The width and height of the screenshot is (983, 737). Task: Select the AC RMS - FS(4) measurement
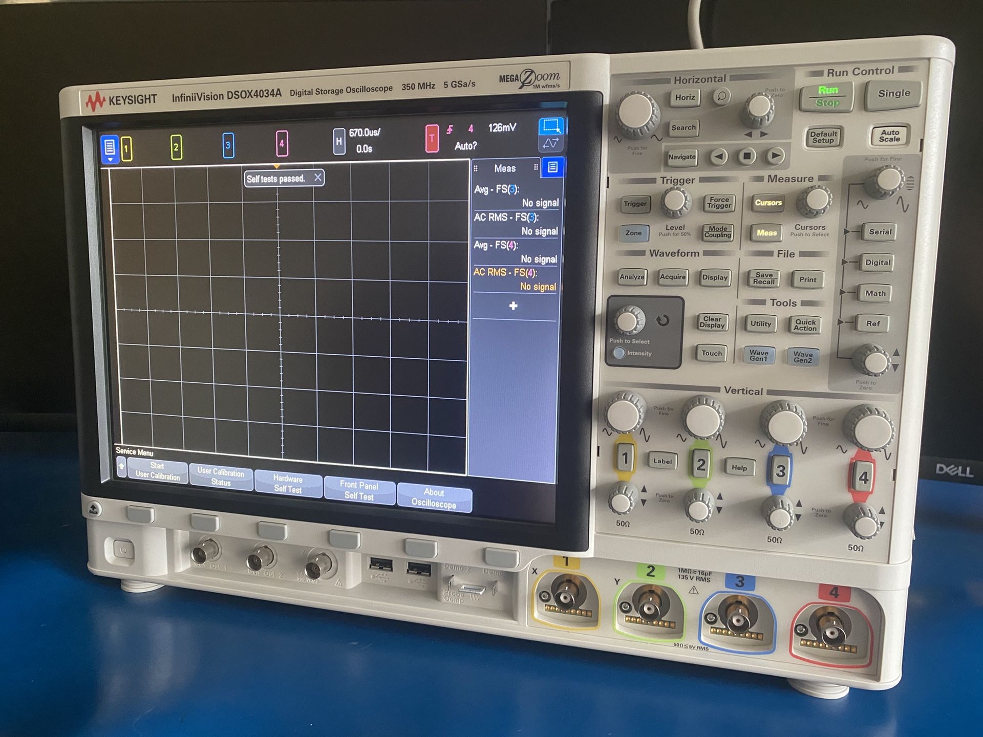click(x=515, y=279)
